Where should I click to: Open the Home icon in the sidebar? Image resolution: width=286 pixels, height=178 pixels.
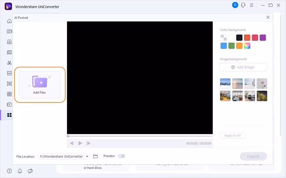pos(9,21)
